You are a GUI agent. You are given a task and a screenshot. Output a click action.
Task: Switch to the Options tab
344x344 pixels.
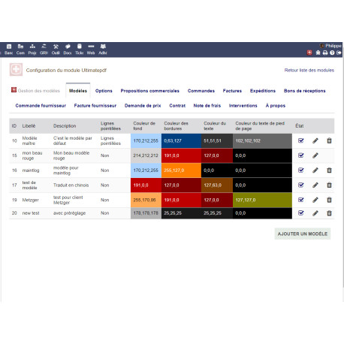pyautogui.click(x=104, y=91)
